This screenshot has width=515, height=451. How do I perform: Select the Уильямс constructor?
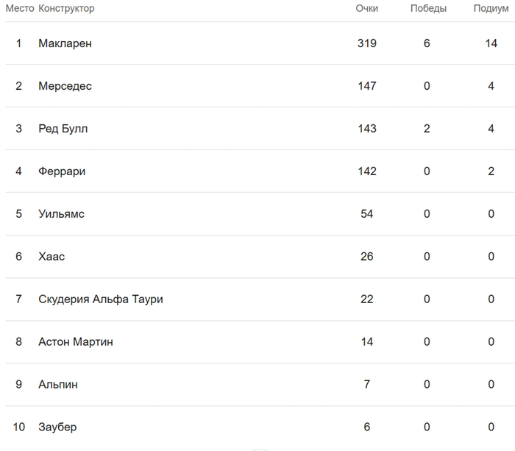coord(61,214)
